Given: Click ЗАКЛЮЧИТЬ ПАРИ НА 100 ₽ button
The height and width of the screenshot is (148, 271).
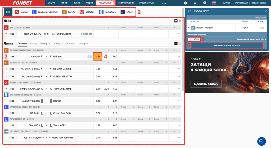Looking at the screenshot, I should (x=227, y=45).
